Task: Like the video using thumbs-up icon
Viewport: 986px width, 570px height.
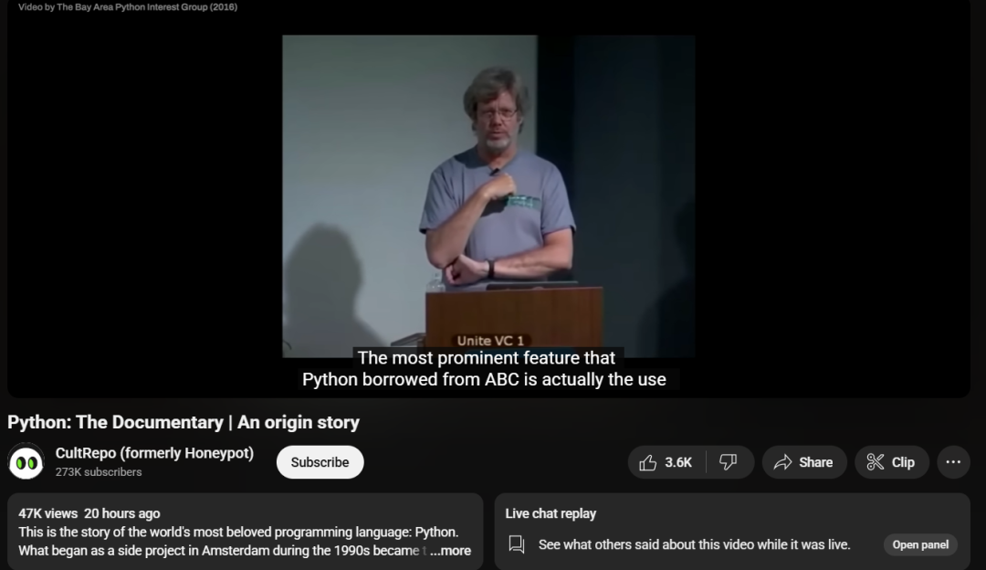Action: pyautogui.click(x=647, y=462)
